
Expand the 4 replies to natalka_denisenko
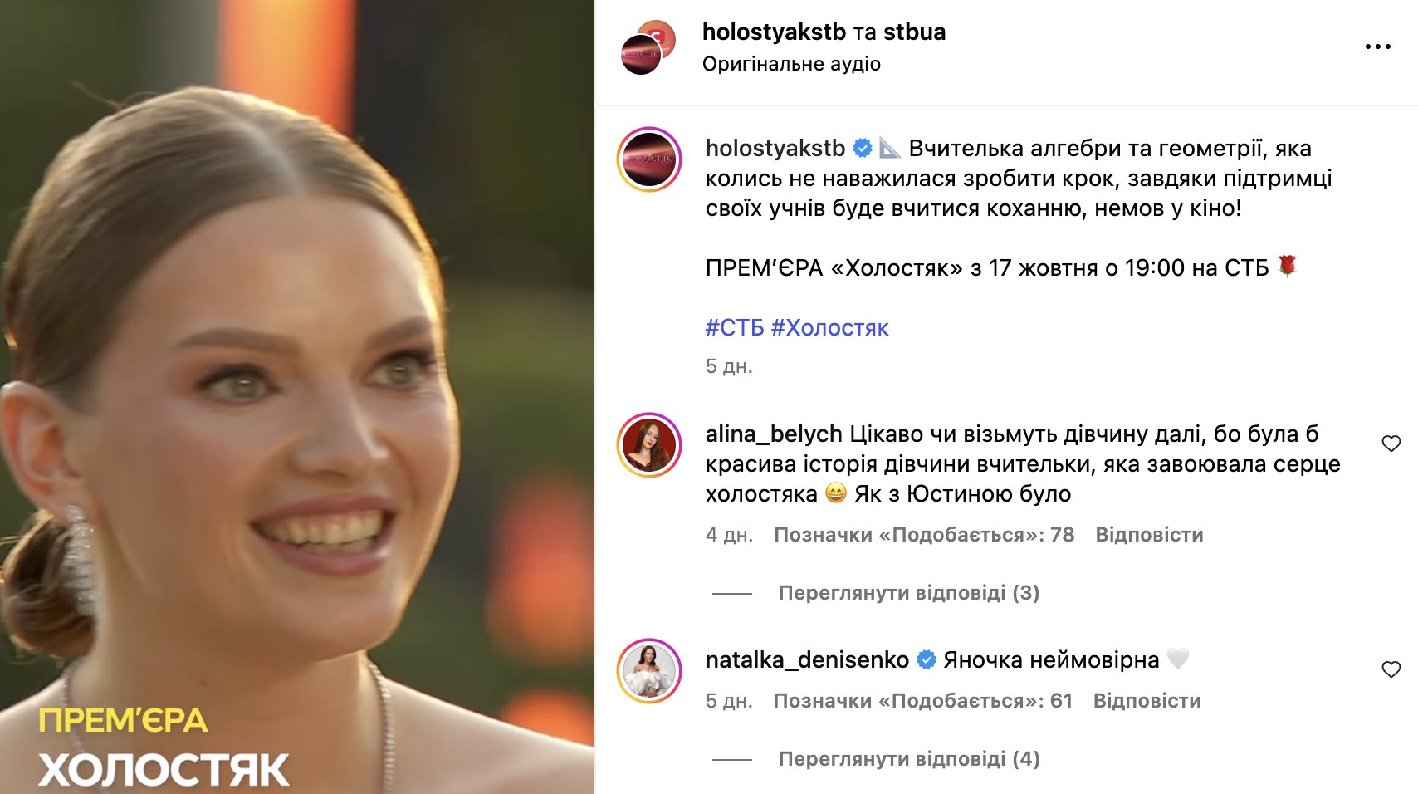(x=909, y=759)
